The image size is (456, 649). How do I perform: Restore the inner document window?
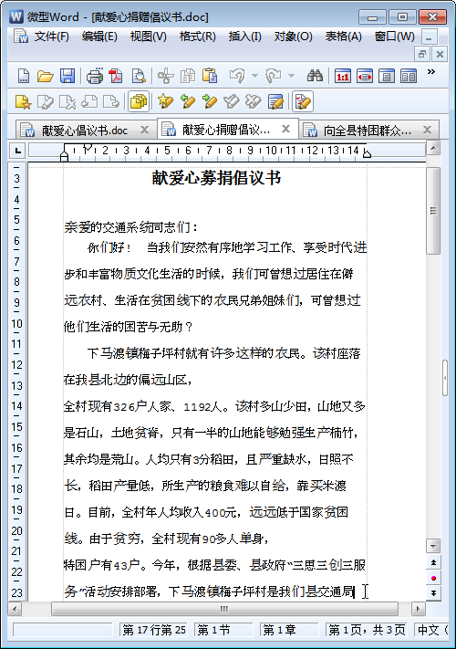point(422,54)
